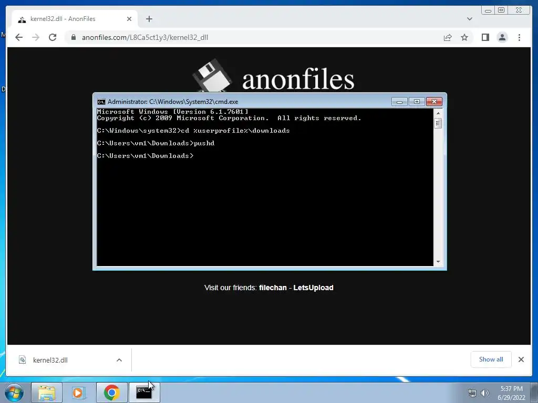Close the cmd.exe window
The height and width of the screenshot is (403, 538).
point(434,102)
